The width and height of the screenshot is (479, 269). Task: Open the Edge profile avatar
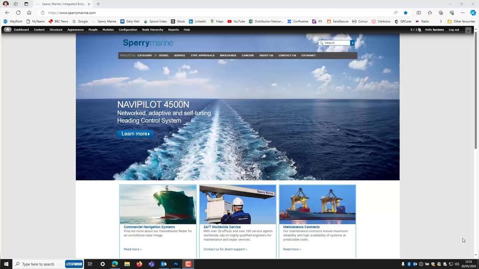point(6,4)
